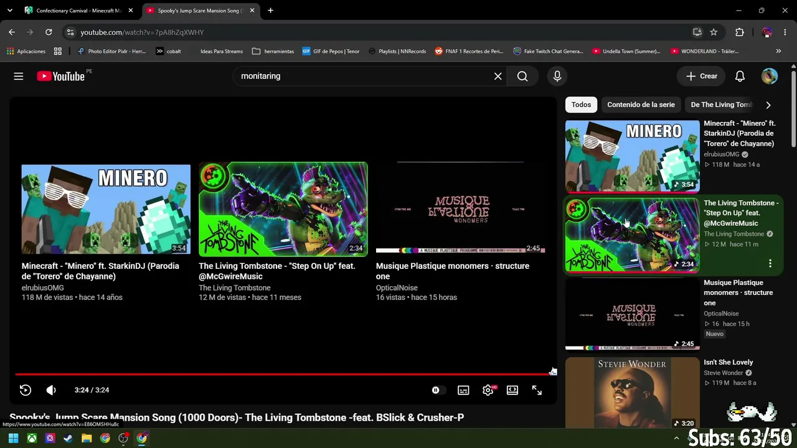Go back to the previous page

point(12,32)
